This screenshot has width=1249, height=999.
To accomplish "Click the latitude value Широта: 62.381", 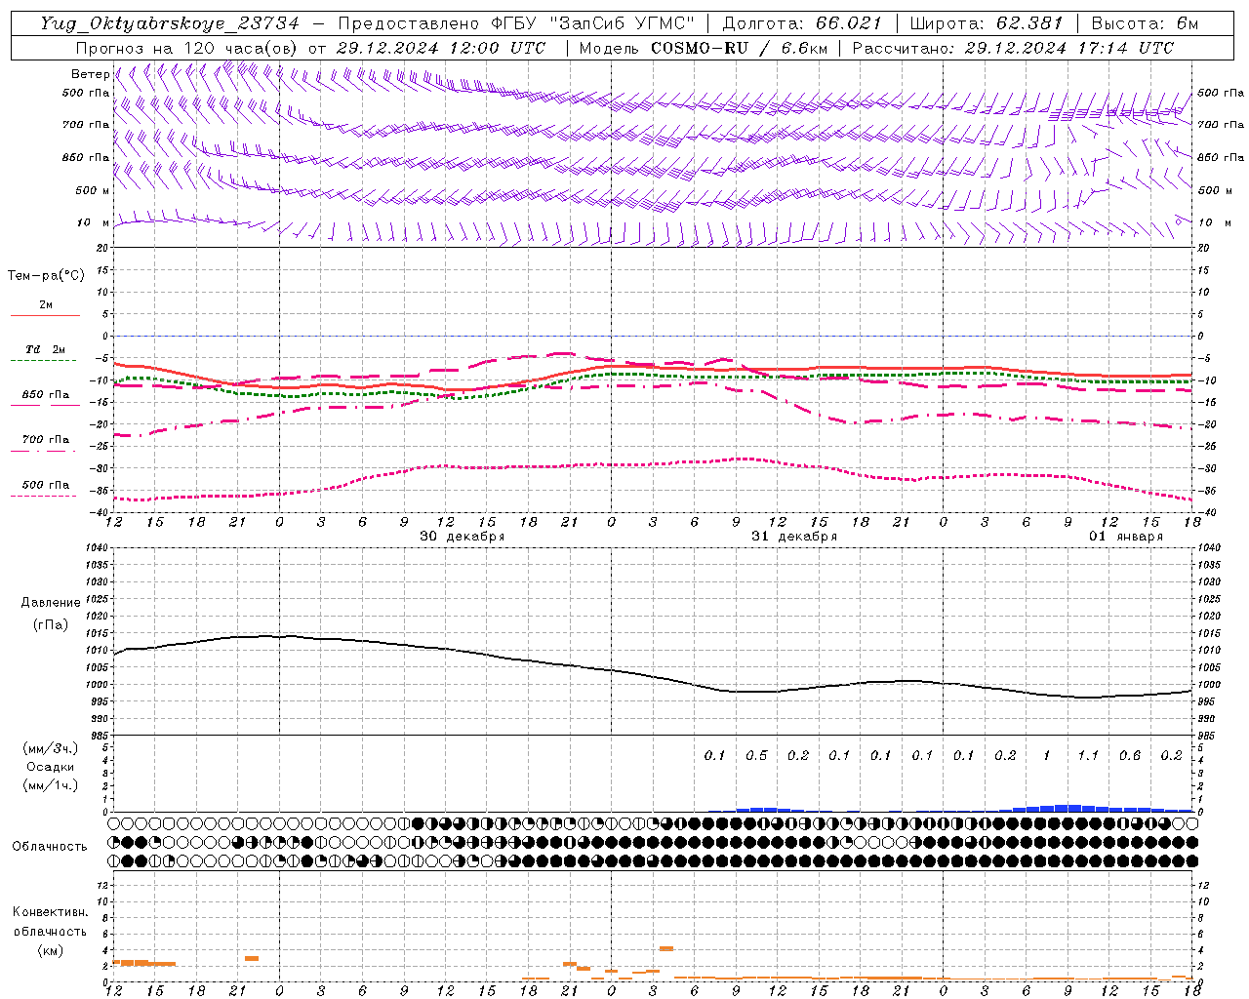I will click(986, 23).
